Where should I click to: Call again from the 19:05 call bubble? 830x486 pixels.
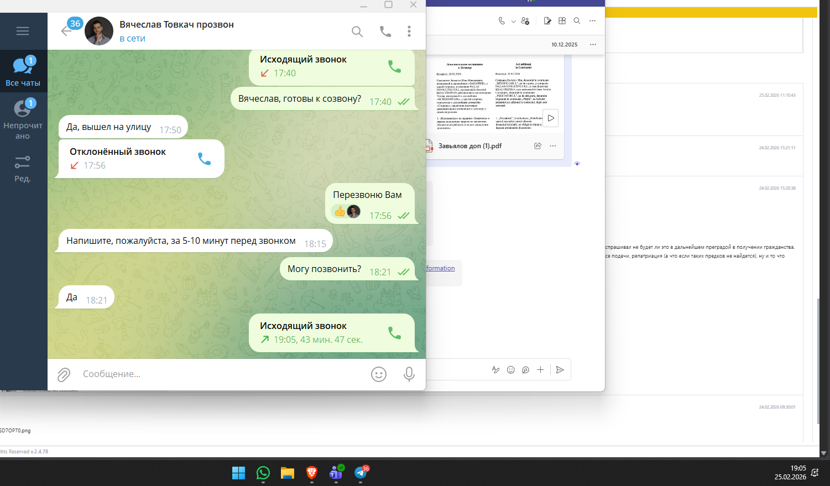[x=394, y=333]
